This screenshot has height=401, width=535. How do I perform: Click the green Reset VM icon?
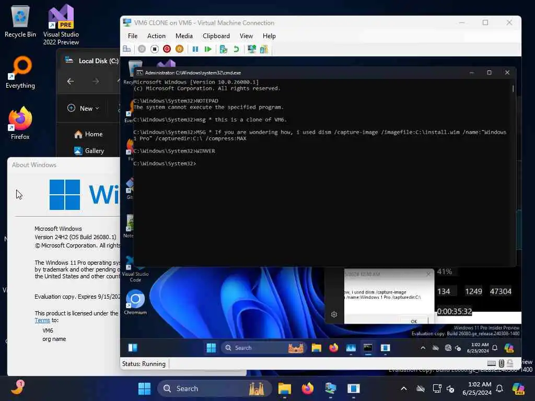pyautogui.click(x=208, y=49)
